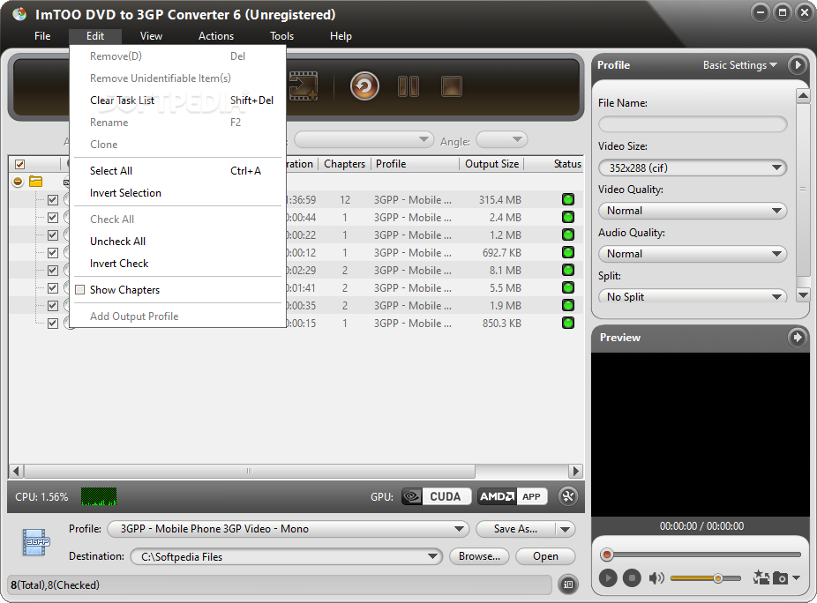Open the Video Quality Normal dropdown
The image size is (817, 603).
693,211
